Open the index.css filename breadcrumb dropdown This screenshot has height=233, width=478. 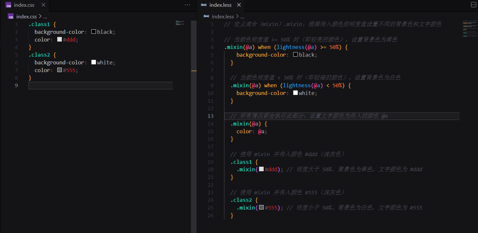27,16
